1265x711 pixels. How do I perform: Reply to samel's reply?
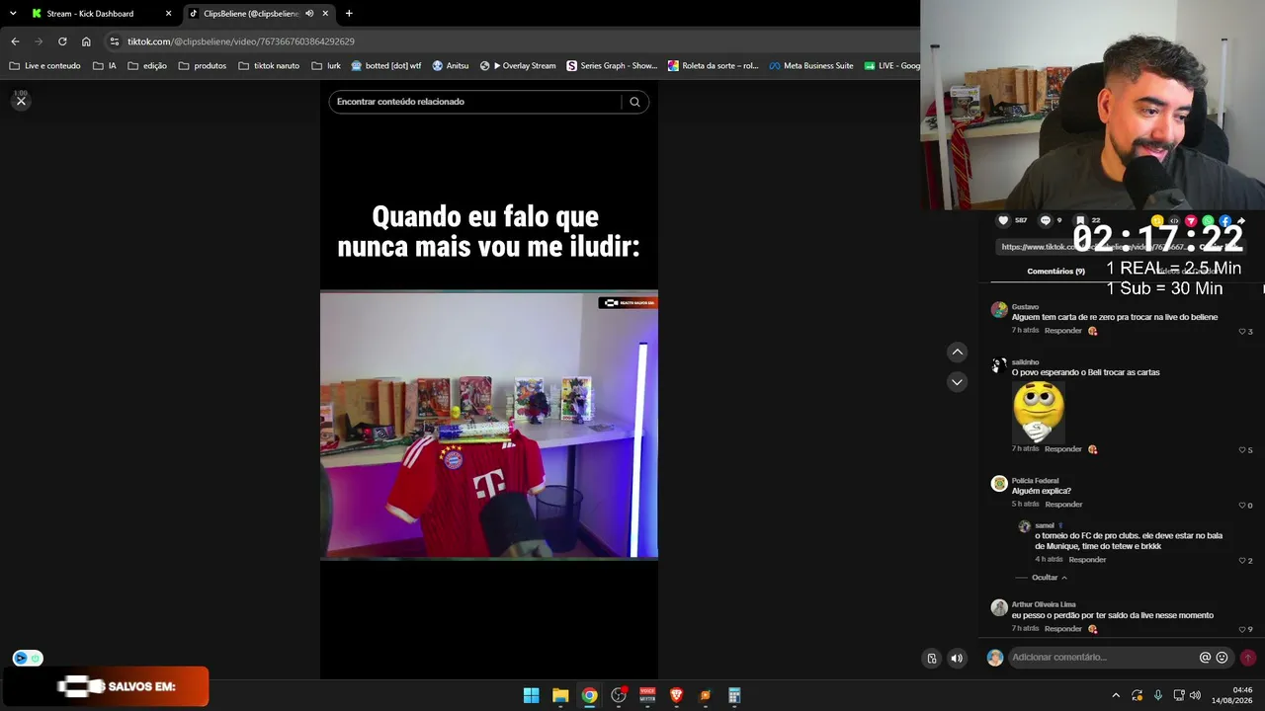pos(1087,560)
